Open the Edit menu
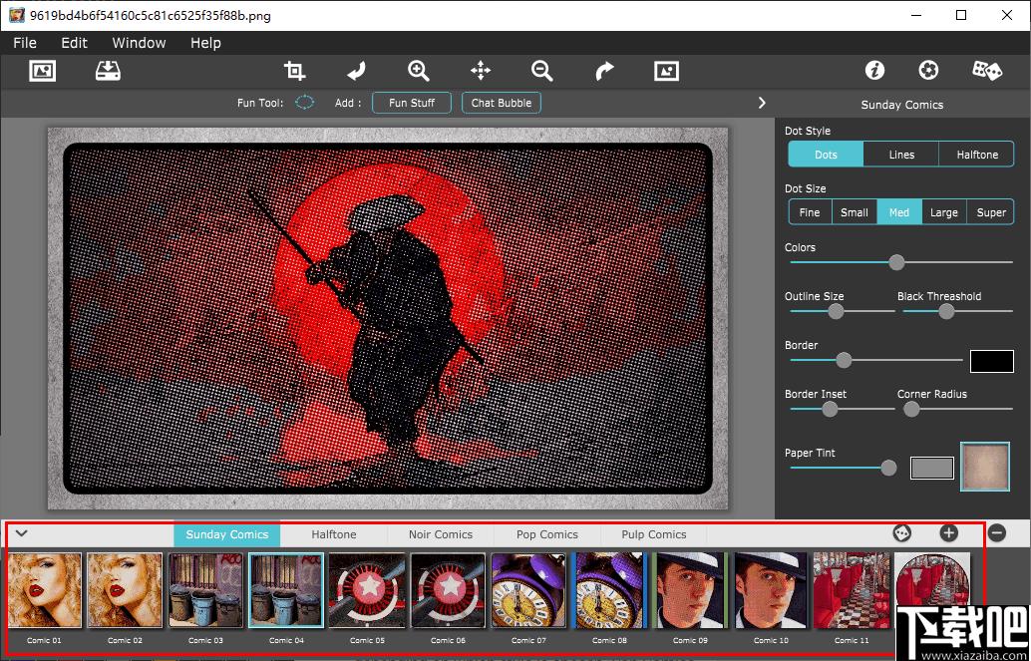 [74, 43]
